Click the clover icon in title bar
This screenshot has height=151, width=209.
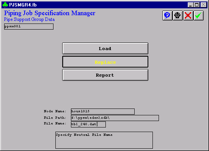coord(5,5)
